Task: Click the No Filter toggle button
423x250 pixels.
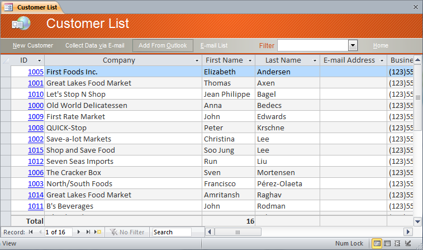Action: pyautogui.click(x=127, y=232)
